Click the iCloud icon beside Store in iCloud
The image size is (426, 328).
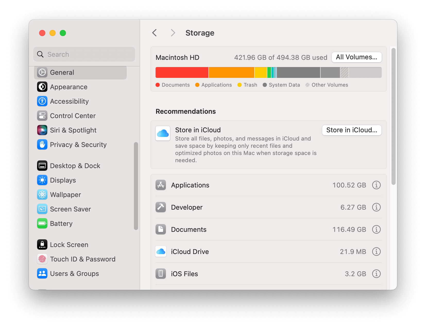click(163, 133)
